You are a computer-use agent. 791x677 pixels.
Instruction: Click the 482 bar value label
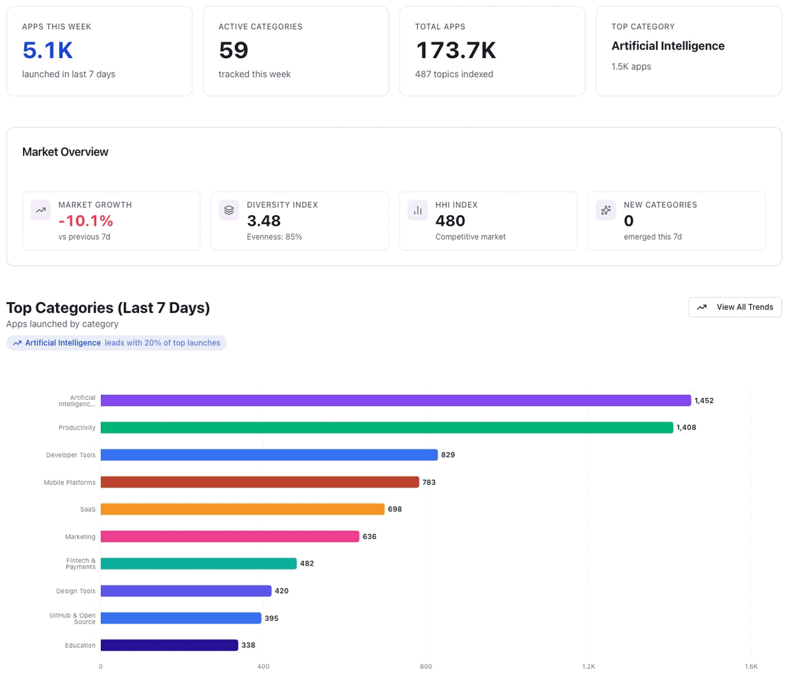307,564
